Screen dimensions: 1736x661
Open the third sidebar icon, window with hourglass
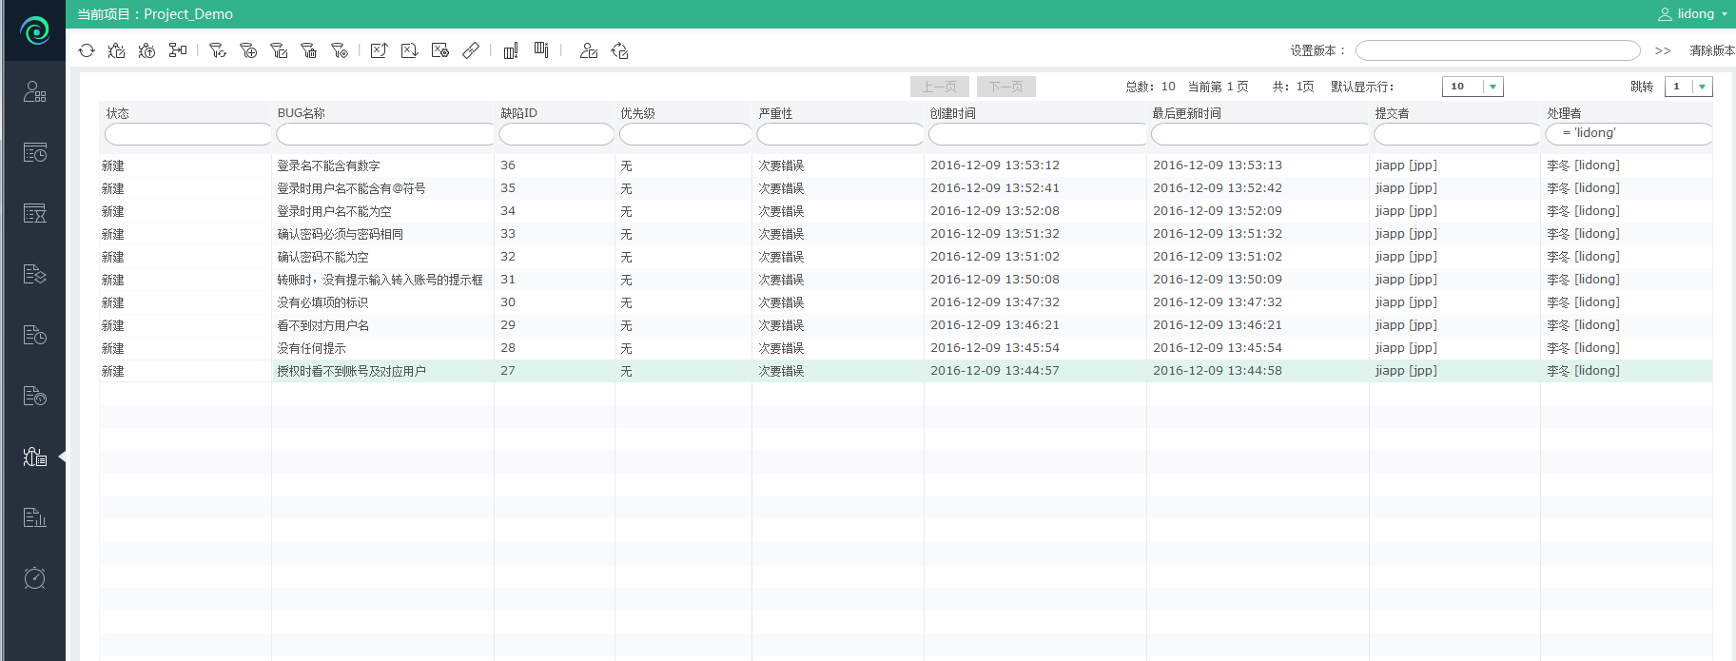pos(34,213)
